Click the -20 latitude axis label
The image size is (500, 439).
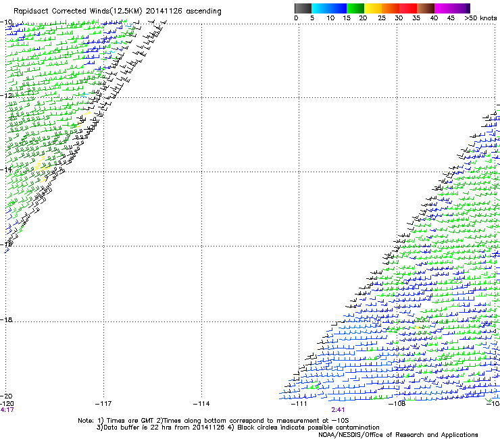point(6,396)
